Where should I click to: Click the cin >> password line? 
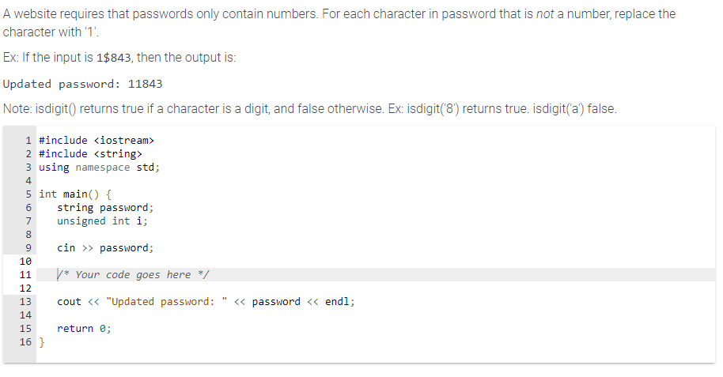tap(105, 248)
